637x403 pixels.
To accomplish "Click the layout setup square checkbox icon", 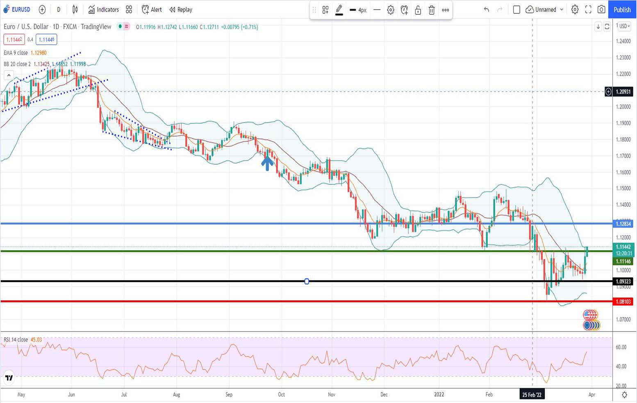I will tap(516, 9).
